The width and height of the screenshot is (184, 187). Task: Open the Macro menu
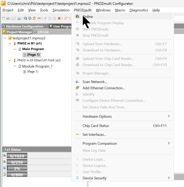click(120, 10)
